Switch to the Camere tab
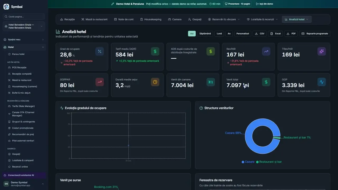The image size is (338, 190). [x=175, y=19]
